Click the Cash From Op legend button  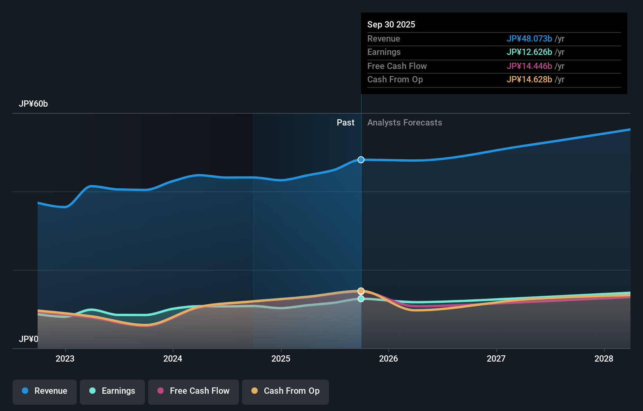click(x=285, y=392)
